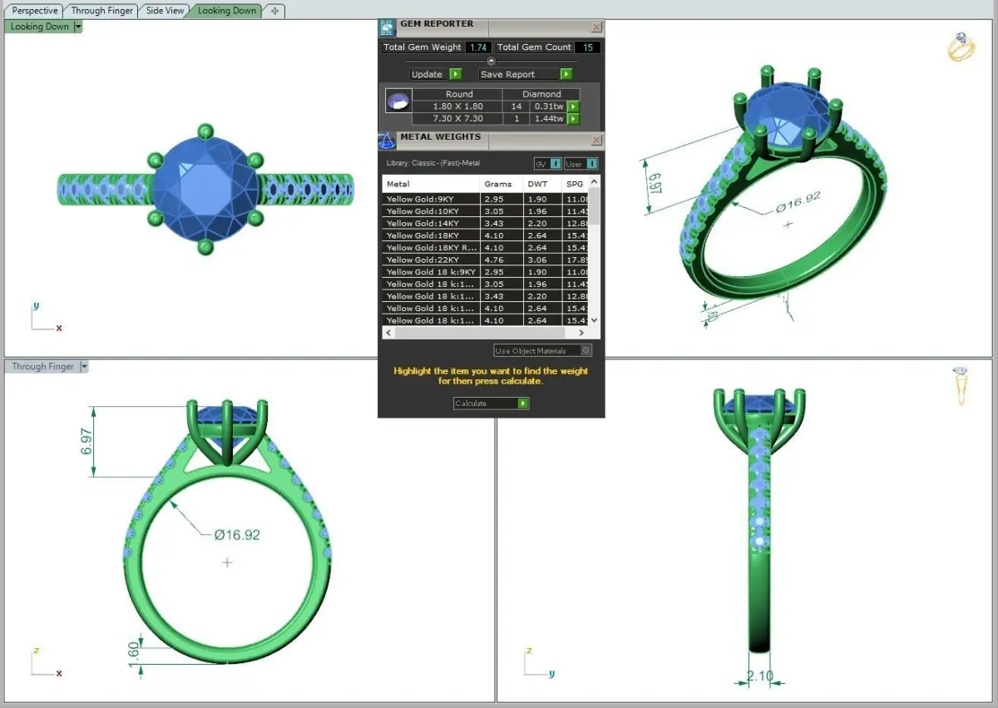Click the Grams column header

pos(501,184)
